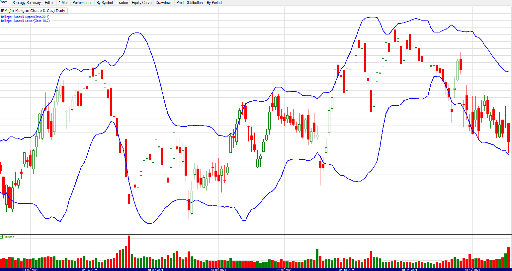The width and height of the screenshot is (512, 271).
Task: Click the 01.06.2021 date axis label
Action: point(90,270)
